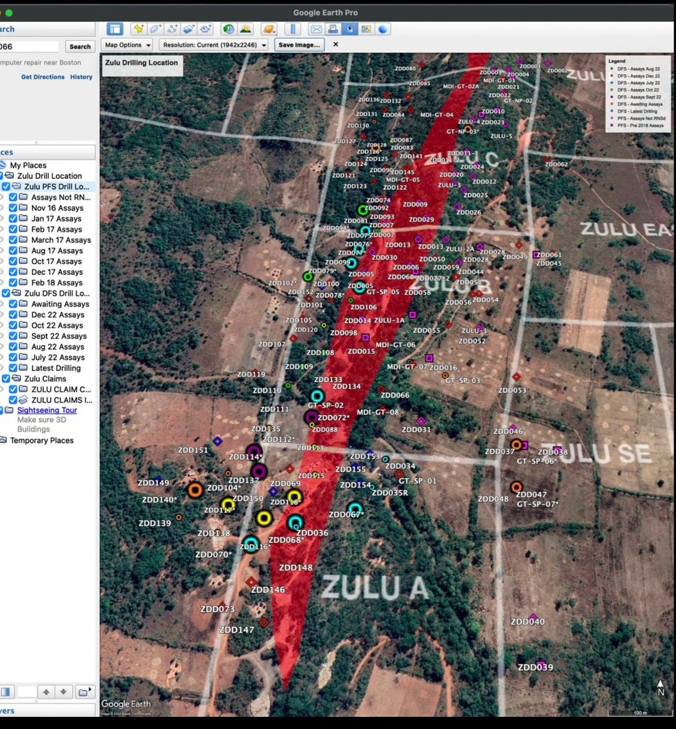Click the cyan ZDD067 drill marker
Screen dimensions: 676x729
coord(355,509)
